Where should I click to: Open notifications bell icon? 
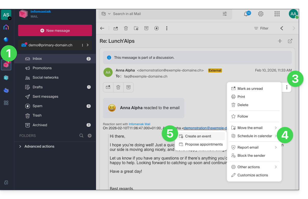[x=246, y=14]
